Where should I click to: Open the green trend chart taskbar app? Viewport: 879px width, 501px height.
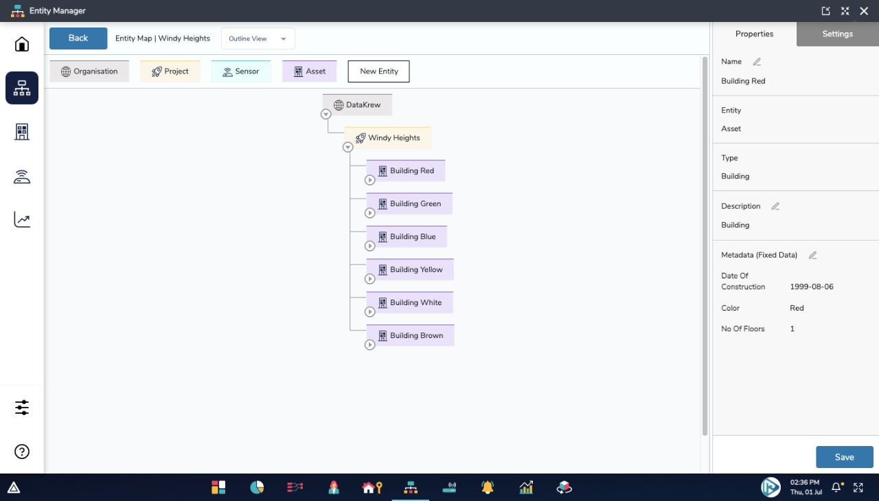(526, 487)
